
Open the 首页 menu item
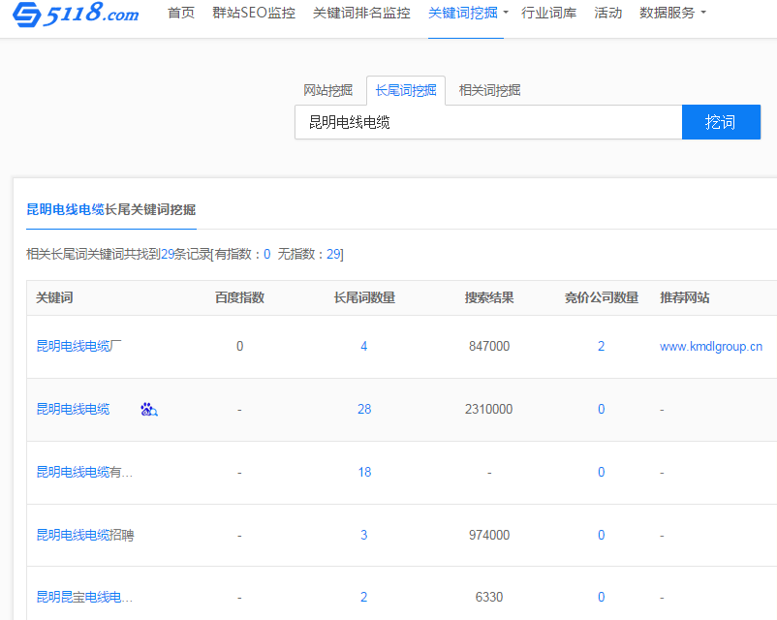pos(180,14)
